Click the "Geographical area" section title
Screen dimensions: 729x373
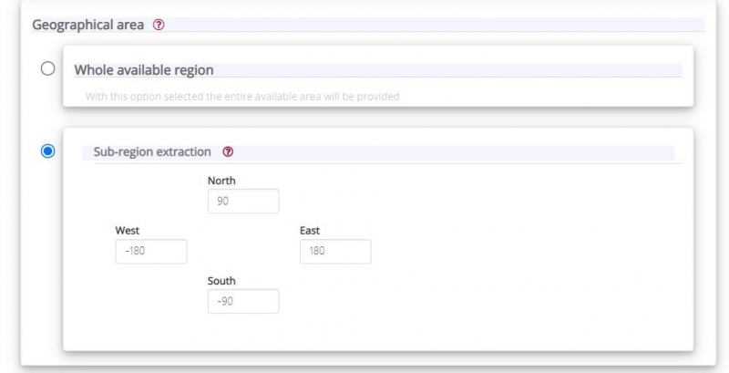pyautogui.click(x=88, y=25)
